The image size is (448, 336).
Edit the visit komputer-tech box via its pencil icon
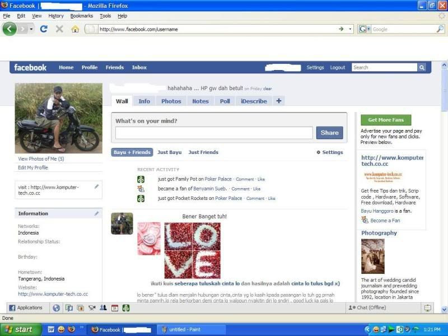96,186
